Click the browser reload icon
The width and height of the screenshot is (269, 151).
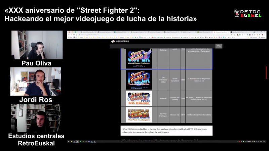(74, 35)
